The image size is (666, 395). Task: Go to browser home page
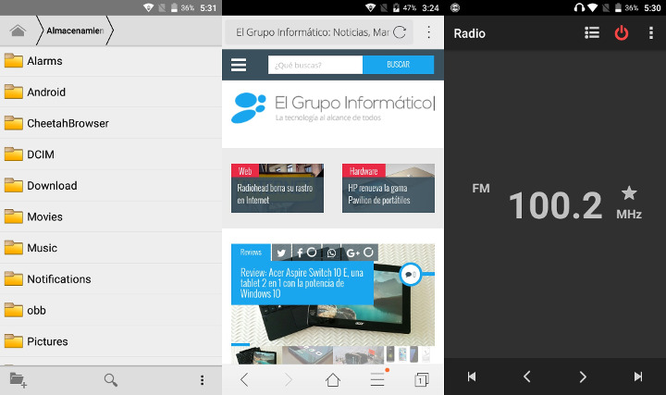333,379
